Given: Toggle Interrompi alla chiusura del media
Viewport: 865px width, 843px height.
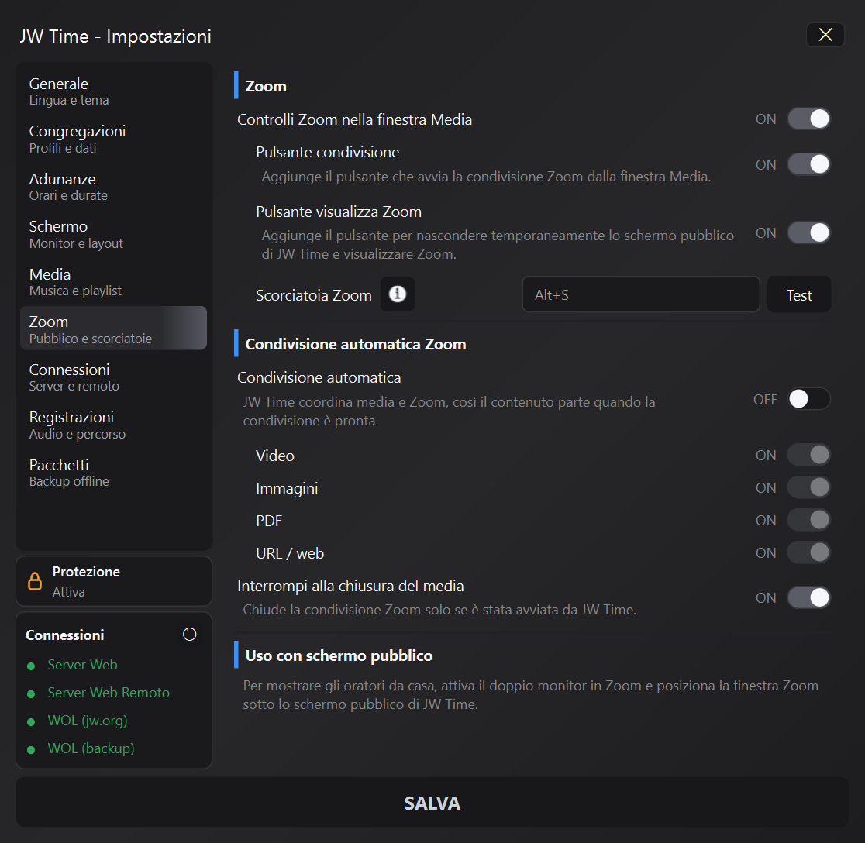Looking at the screenshot, I should coord(808,597).
